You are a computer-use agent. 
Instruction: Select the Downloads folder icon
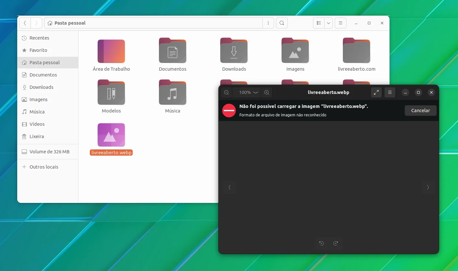234,51
